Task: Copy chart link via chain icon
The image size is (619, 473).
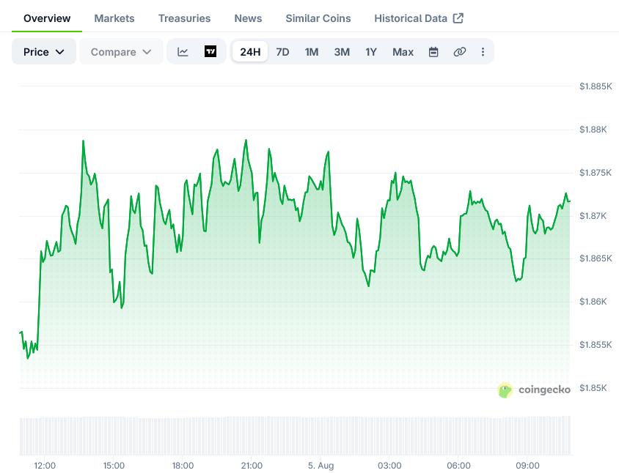Action: coord(460,52)
